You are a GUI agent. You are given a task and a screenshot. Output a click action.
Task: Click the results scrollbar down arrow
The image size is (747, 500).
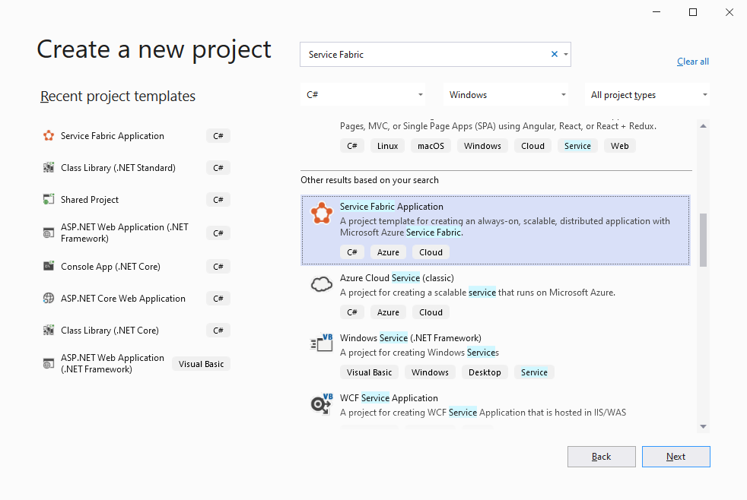[x=703, y=426]
